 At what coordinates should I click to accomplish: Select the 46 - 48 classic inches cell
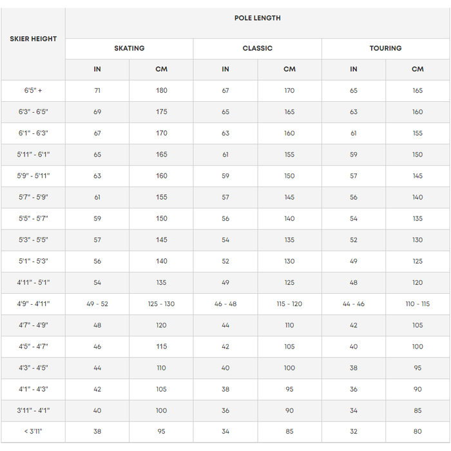click(x=225, y=304)
